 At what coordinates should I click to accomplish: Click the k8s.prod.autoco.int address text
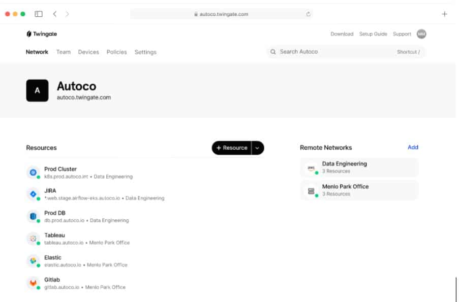pos(66,177)
